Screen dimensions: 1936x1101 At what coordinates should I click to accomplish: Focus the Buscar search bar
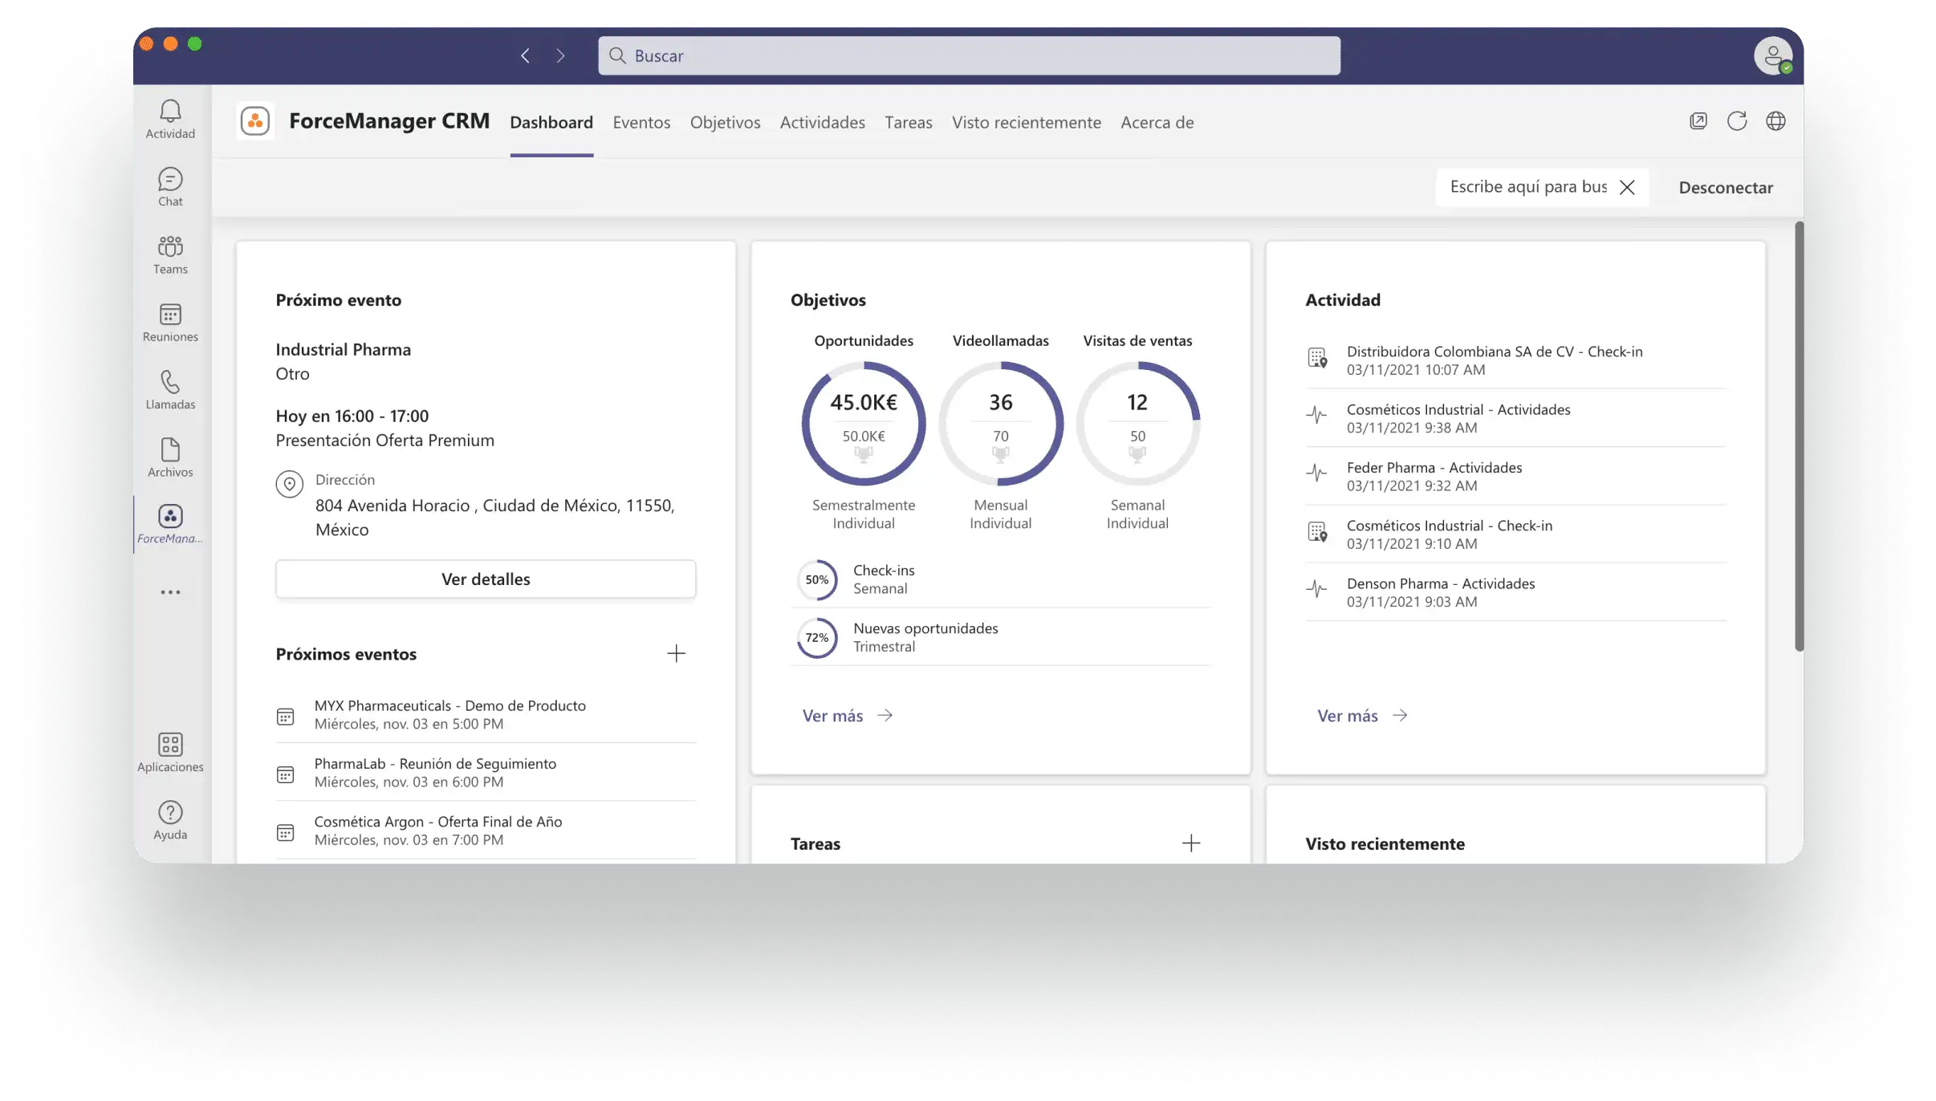pyautogui.click(x=969, y=55)
